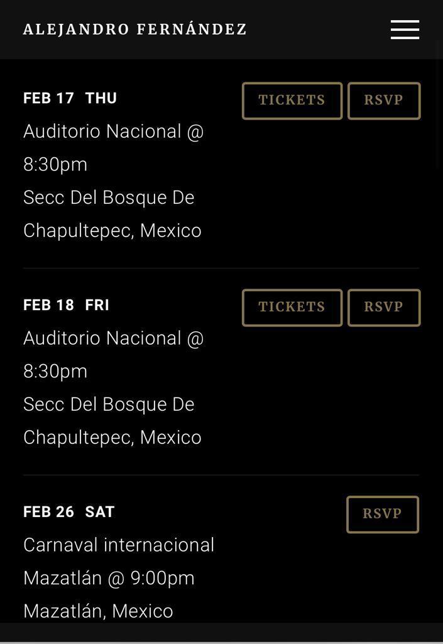Select the FEB 26 date label
The image size is (443, 644).
[x=48, y=512]
